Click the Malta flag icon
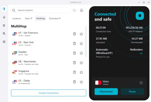 point(98,83)
